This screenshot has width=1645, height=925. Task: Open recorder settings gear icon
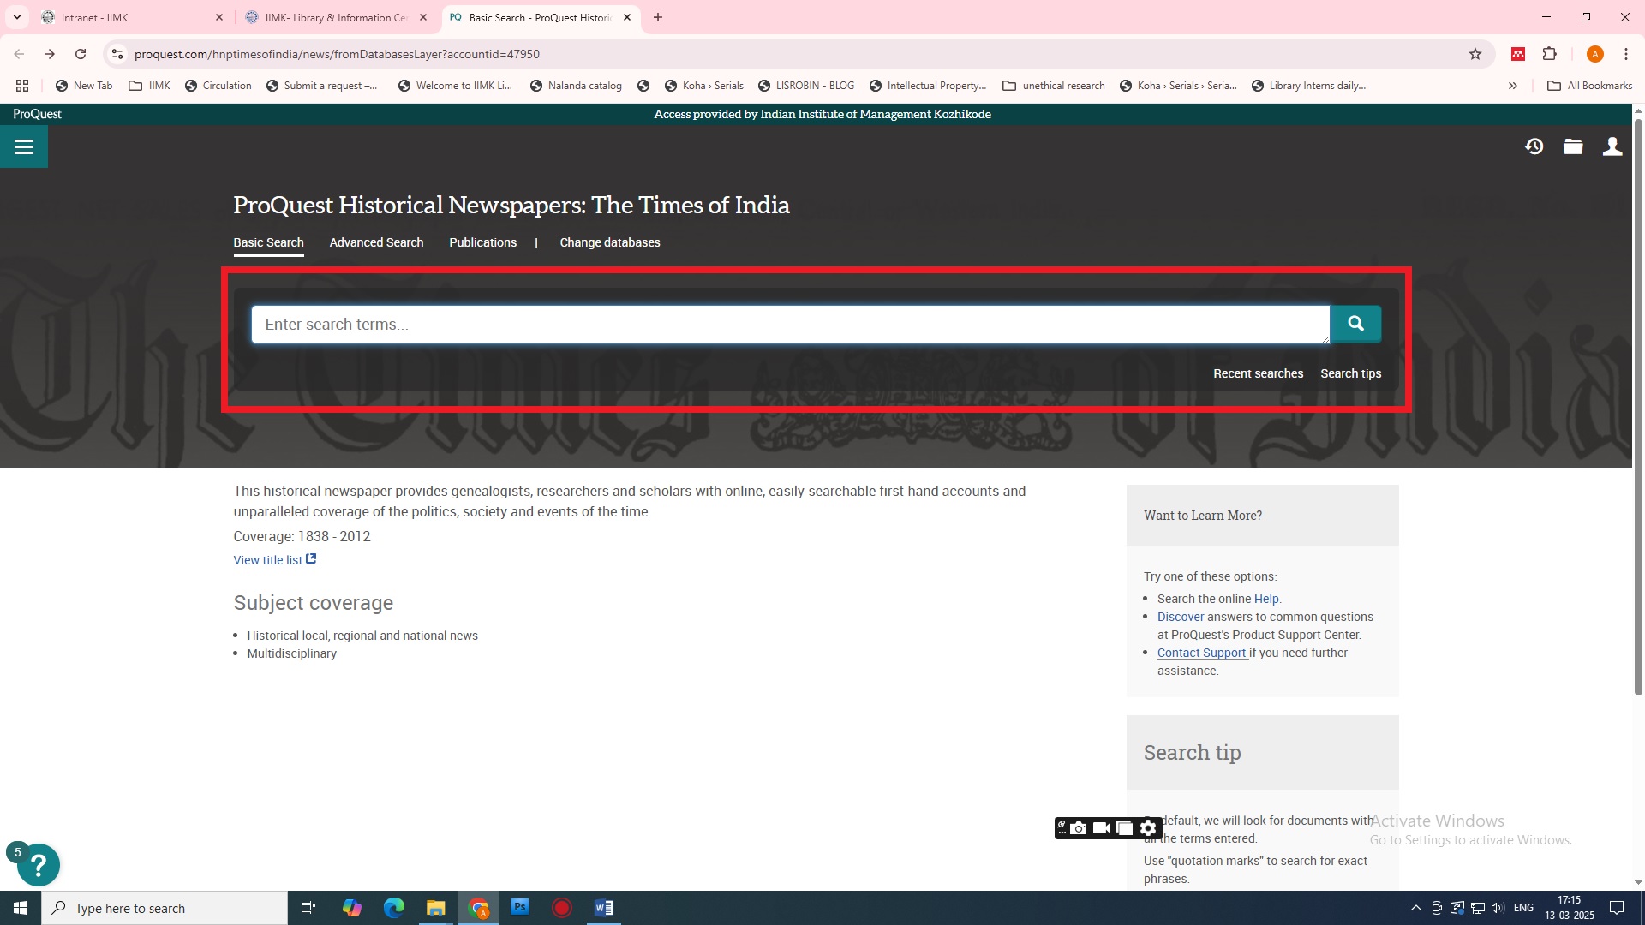click(1148, 828)
